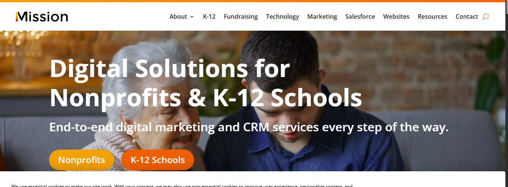Viewport: 508px width, 187px height.
Task: Click the orange K-12 Schools button
Action: (158, 160)
